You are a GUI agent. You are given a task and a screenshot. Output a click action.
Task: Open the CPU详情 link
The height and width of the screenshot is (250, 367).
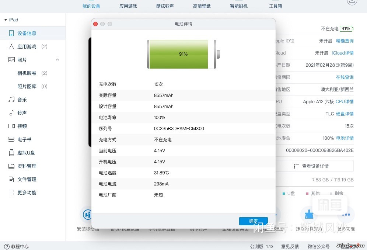point(345,101)
